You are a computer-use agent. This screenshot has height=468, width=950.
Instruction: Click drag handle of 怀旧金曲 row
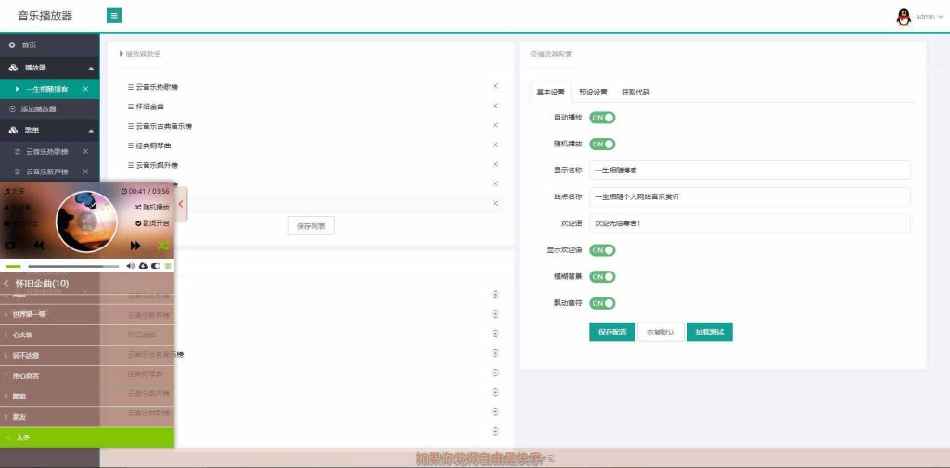point(130,107)
